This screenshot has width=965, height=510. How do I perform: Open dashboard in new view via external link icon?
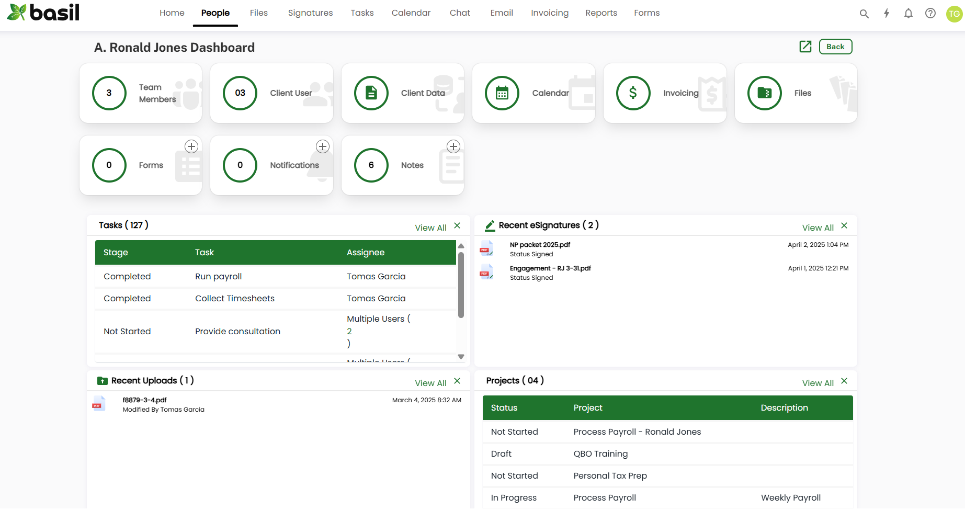point(805,47)
